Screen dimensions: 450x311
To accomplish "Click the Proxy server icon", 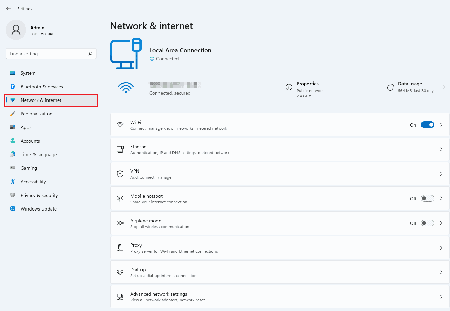I will tap(120, 248).
